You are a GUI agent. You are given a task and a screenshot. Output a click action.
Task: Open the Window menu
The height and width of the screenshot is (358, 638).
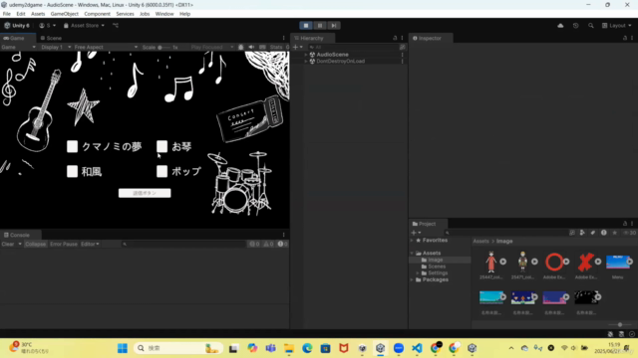[164, 14]
